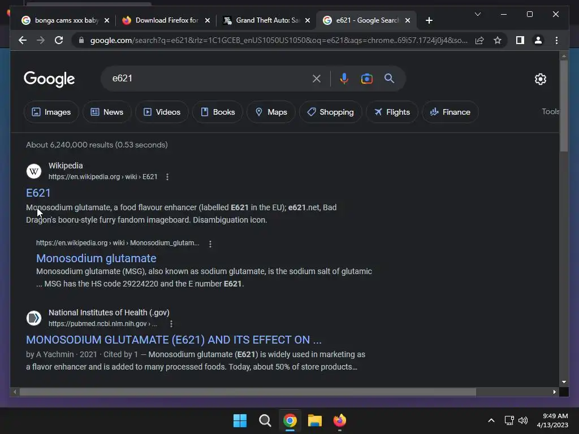This screenshot has width=579, height=434.
Task: Open the NIH MONOSODIUM GLUTAMATE (E621) result
Action: (x=174, y=340)
